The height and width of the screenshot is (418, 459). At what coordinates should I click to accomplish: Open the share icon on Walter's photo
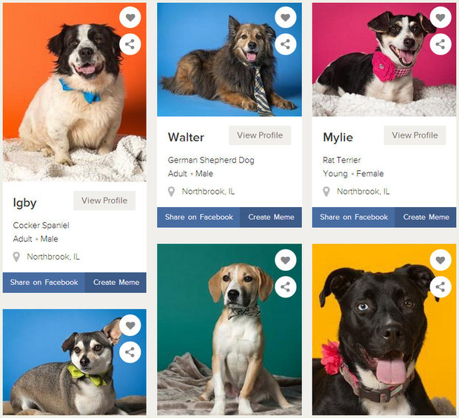tap(286, 44)
